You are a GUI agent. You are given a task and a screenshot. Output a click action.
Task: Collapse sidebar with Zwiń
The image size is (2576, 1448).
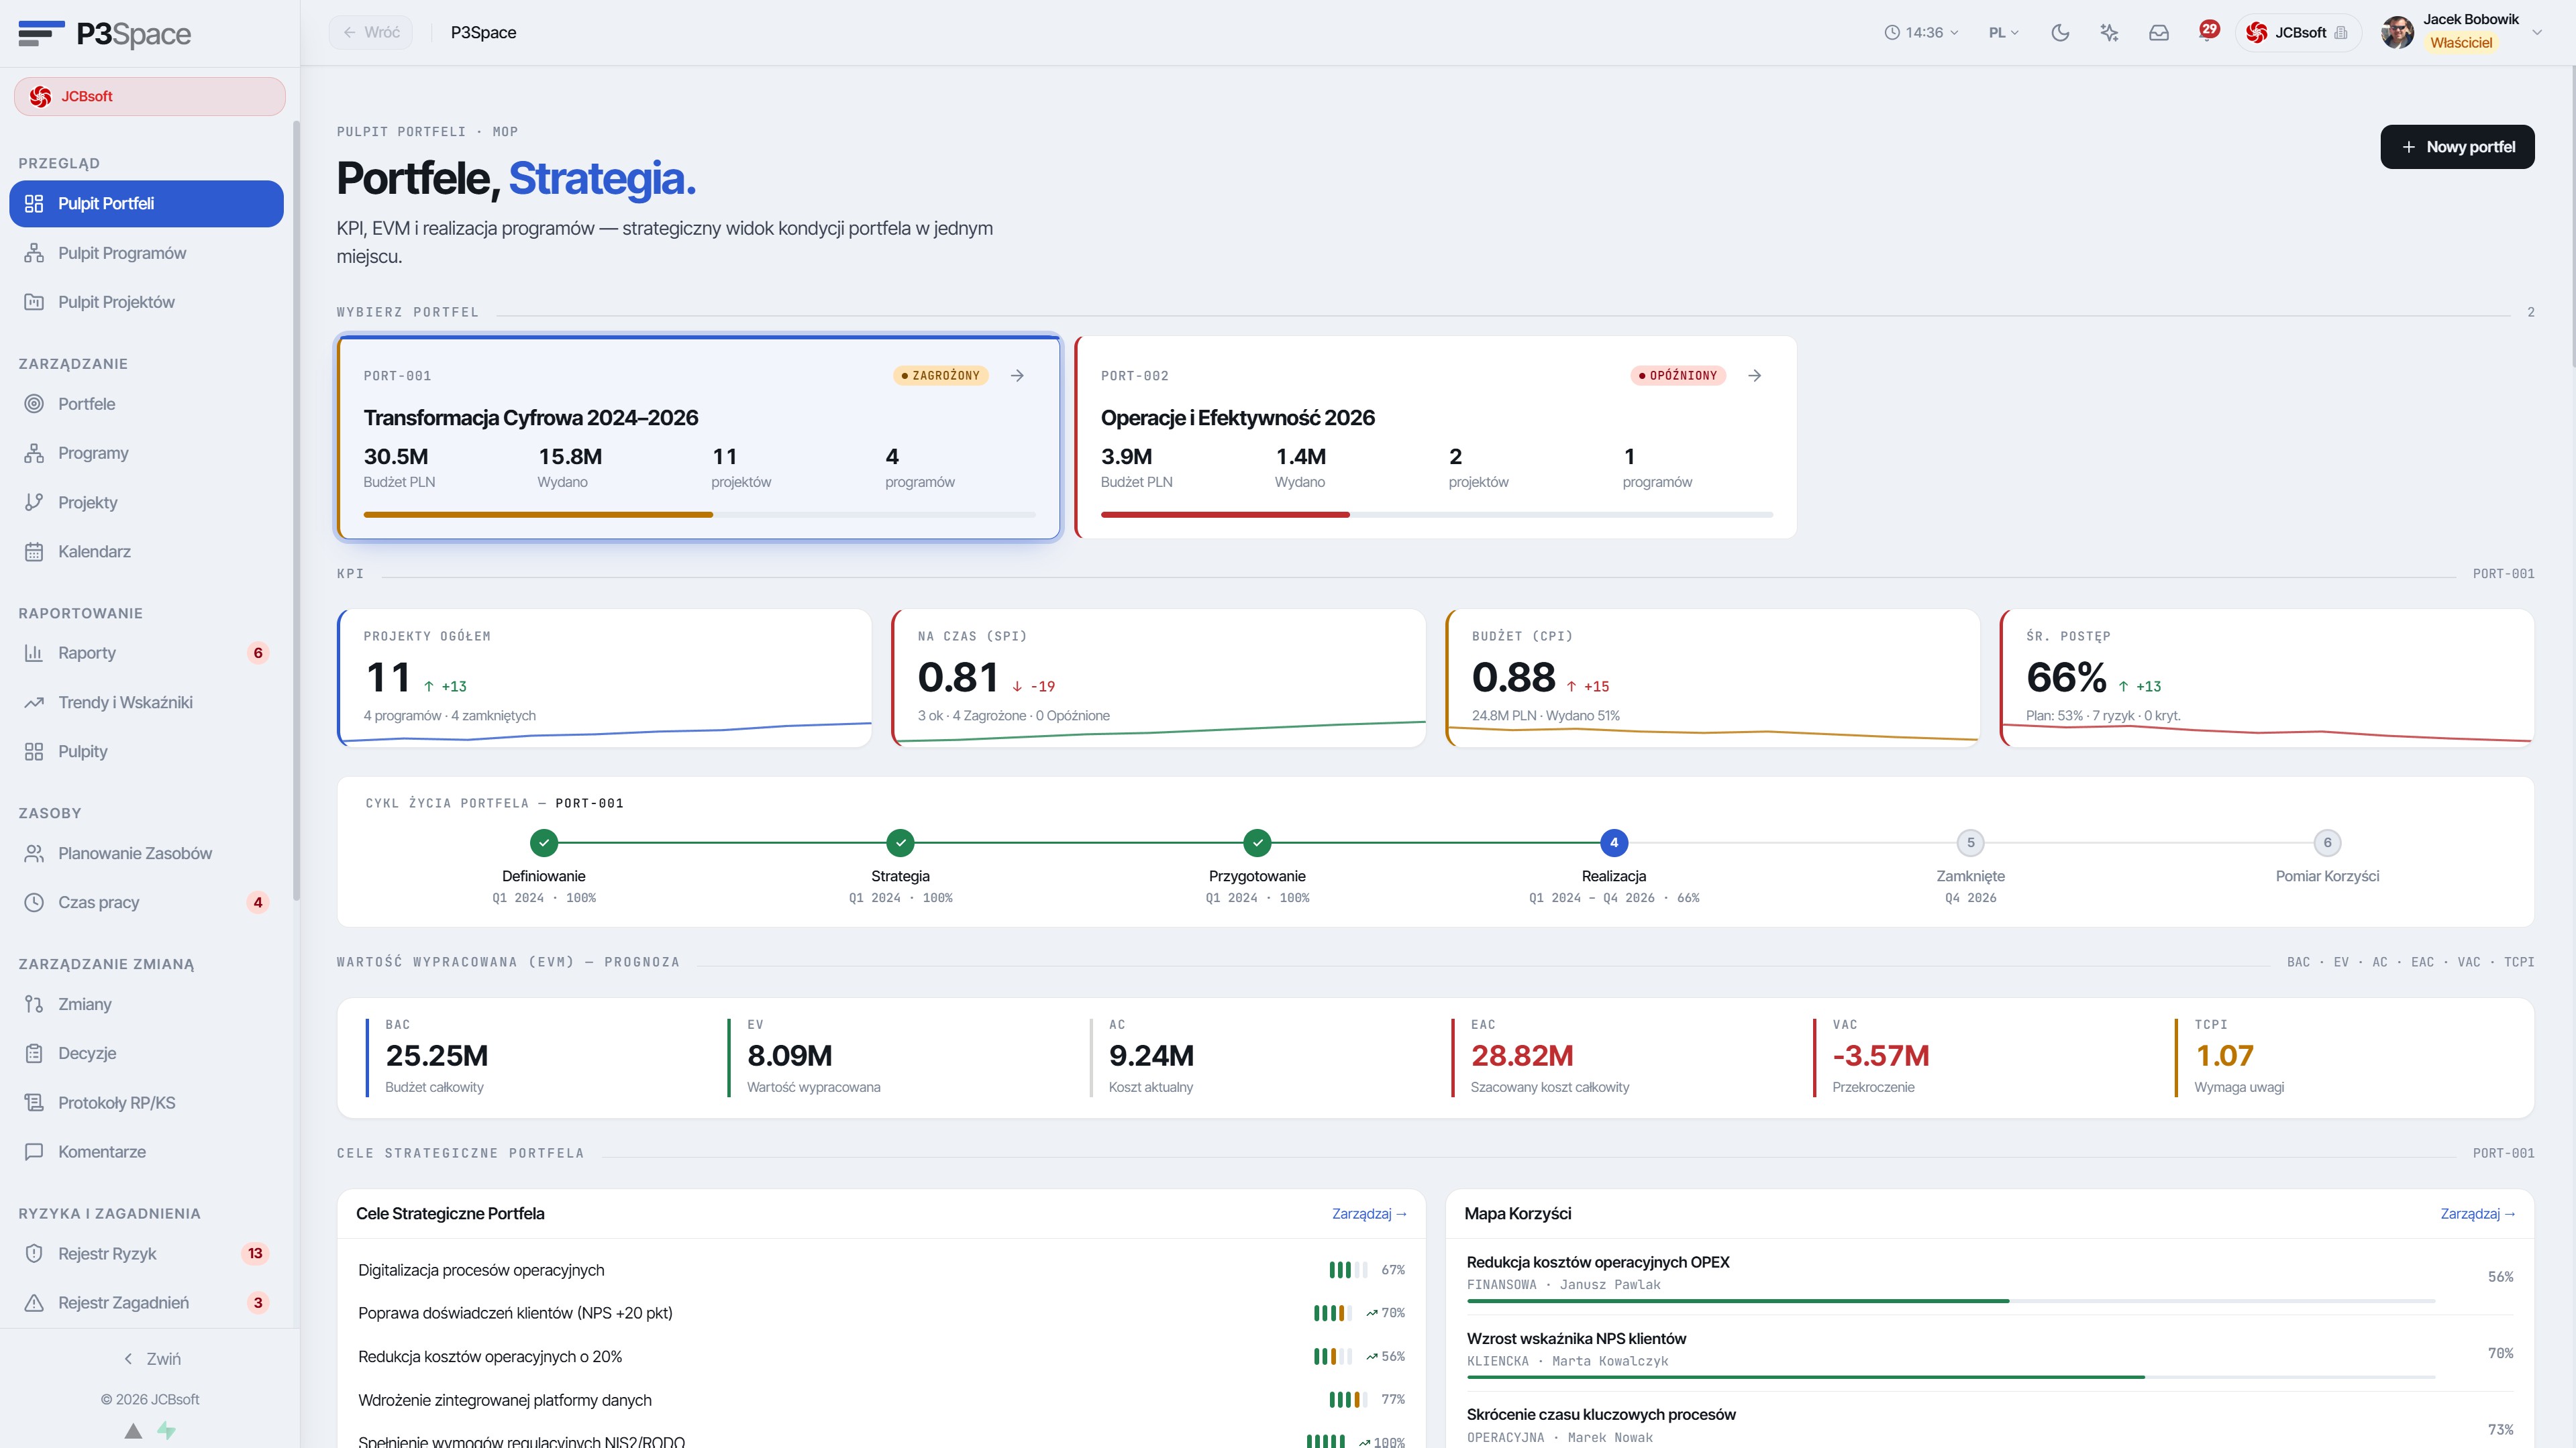pyautogui.click(x=151, y=1359)
